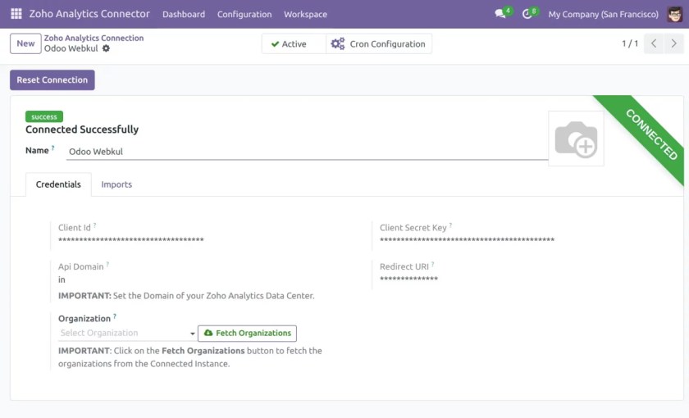Open the gear actions menu beside Odoo Webkul

coord(106,48)
